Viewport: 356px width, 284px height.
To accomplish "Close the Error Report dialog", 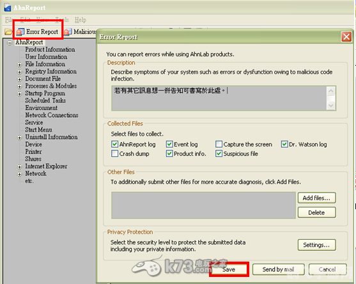I will (x=346, y=37).
